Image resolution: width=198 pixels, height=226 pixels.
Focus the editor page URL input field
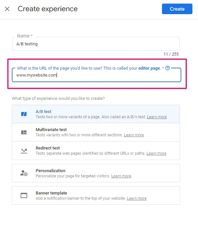(97, 75)
